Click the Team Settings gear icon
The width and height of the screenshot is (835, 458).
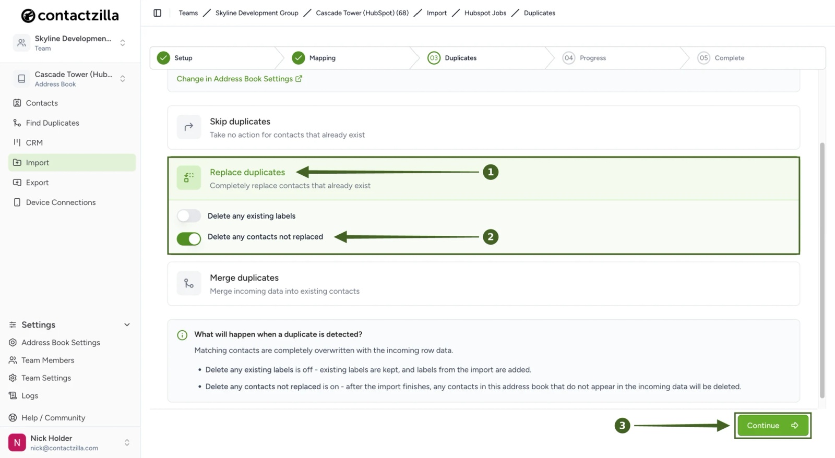click(13, 378)
